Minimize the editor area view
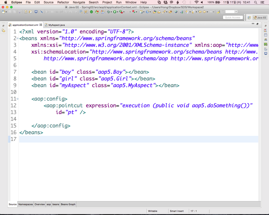This screenshot has height=215, width=269. [253, 24]
